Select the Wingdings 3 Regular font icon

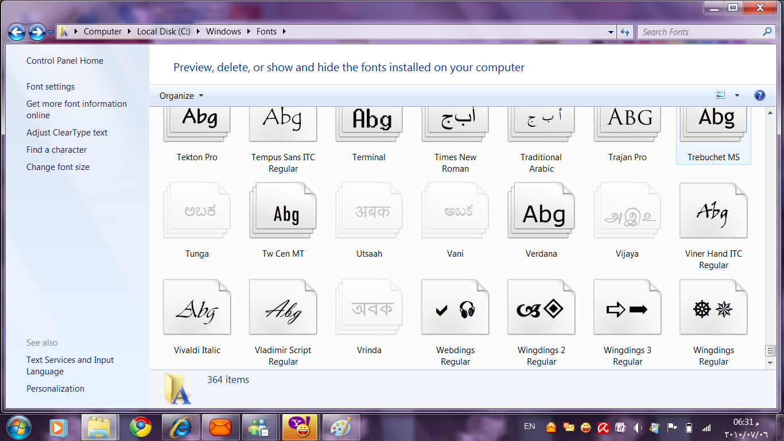pyautogui.click(x=627, y=307)
